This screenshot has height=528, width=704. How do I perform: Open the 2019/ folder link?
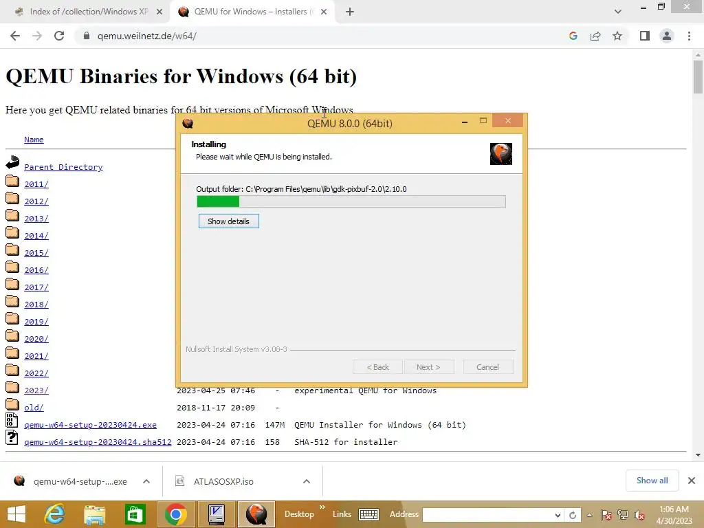coord(36,322)
